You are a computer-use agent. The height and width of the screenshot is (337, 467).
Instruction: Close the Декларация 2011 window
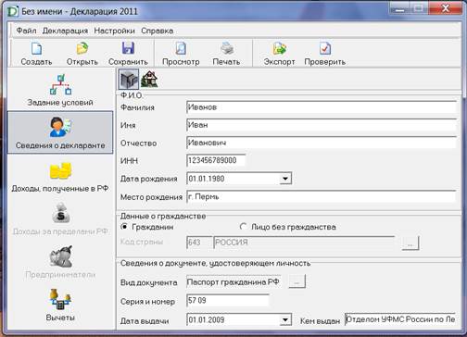pyautogui.click(x=446, y=8)
